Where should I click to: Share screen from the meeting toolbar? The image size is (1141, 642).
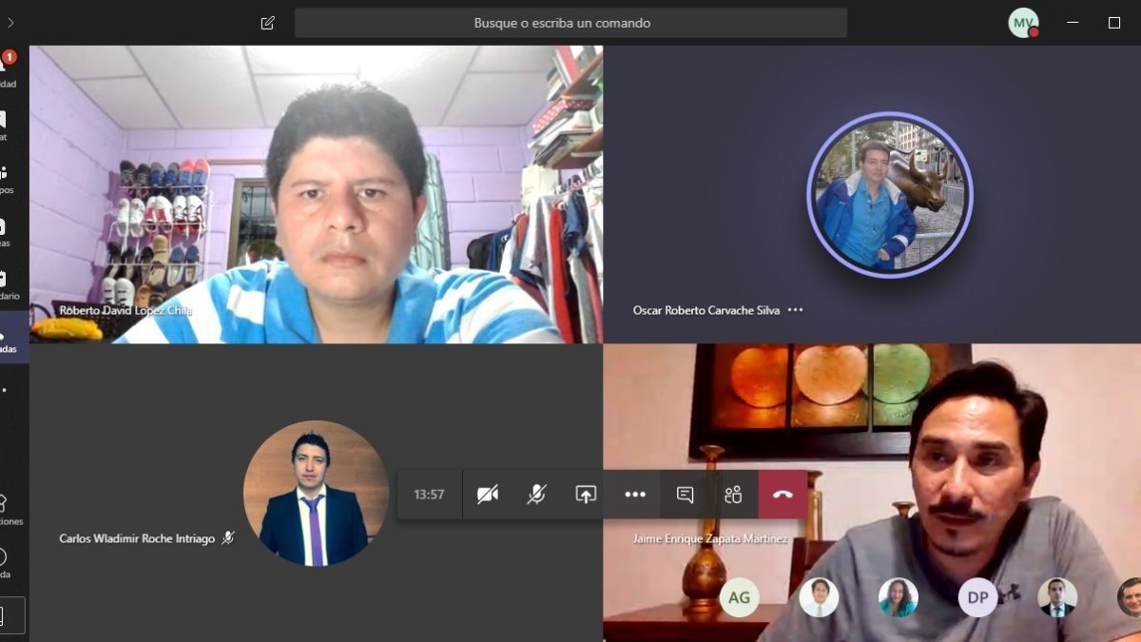click(586, 495)
